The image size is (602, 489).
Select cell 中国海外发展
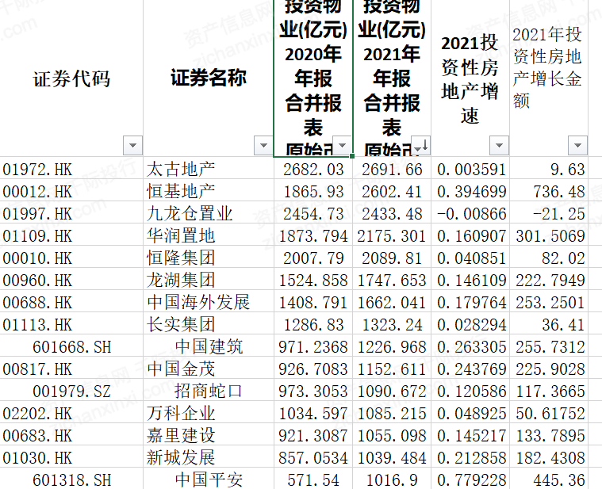pos(209,301)
